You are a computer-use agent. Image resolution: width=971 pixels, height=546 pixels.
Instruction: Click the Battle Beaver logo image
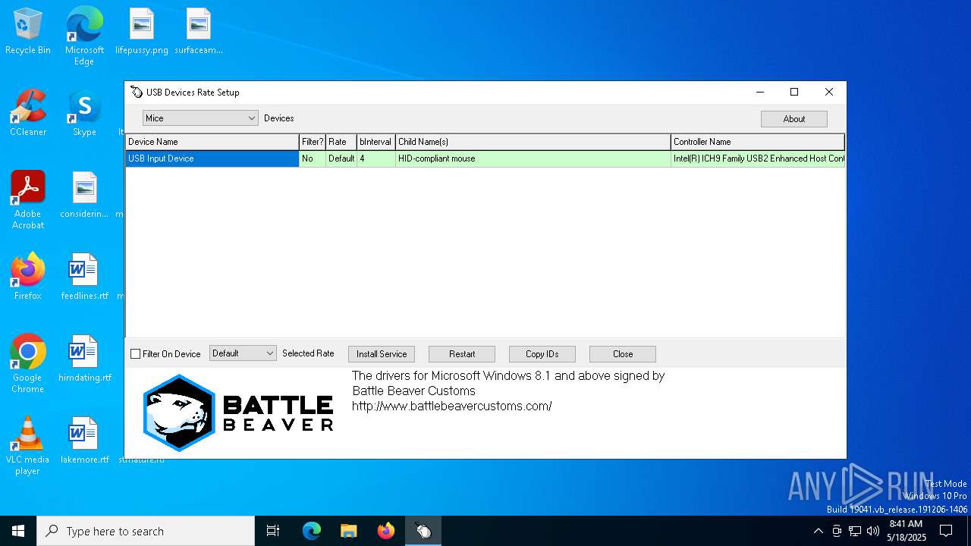click(x=238, y=413)
